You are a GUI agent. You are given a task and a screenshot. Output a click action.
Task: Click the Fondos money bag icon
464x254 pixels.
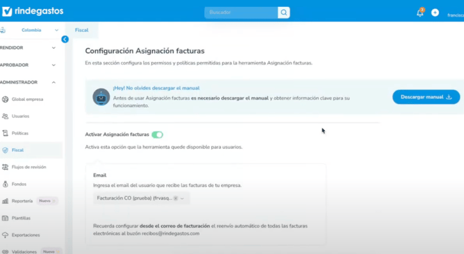pyautogui.click(x=5, y=184)
